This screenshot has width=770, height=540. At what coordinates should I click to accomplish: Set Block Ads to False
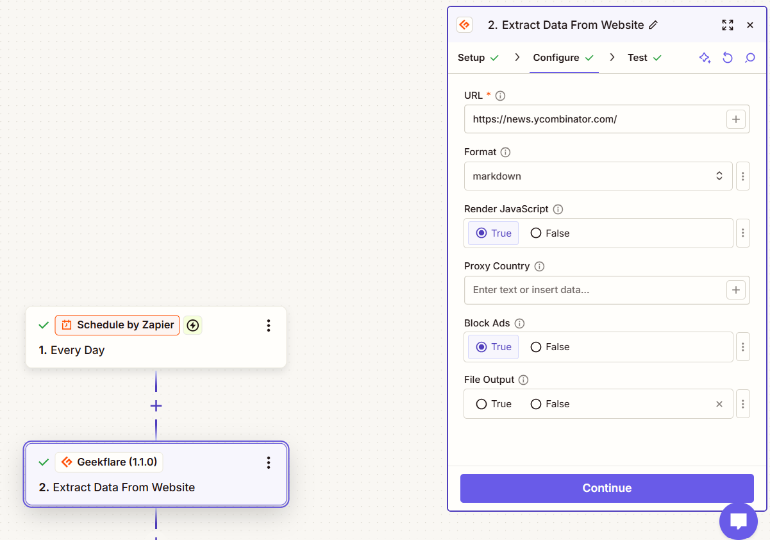[x=550, y=347]
